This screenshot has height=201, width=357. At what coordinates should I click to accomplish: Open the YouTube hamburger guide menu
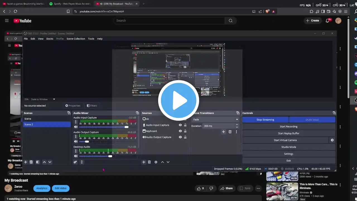click(7, 21)
